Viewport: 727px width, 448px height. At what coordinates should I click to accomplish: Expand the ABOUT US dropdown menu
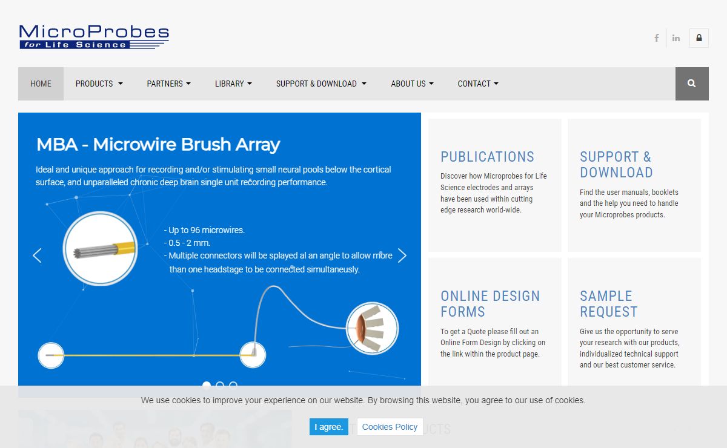(x=412, y=84)
